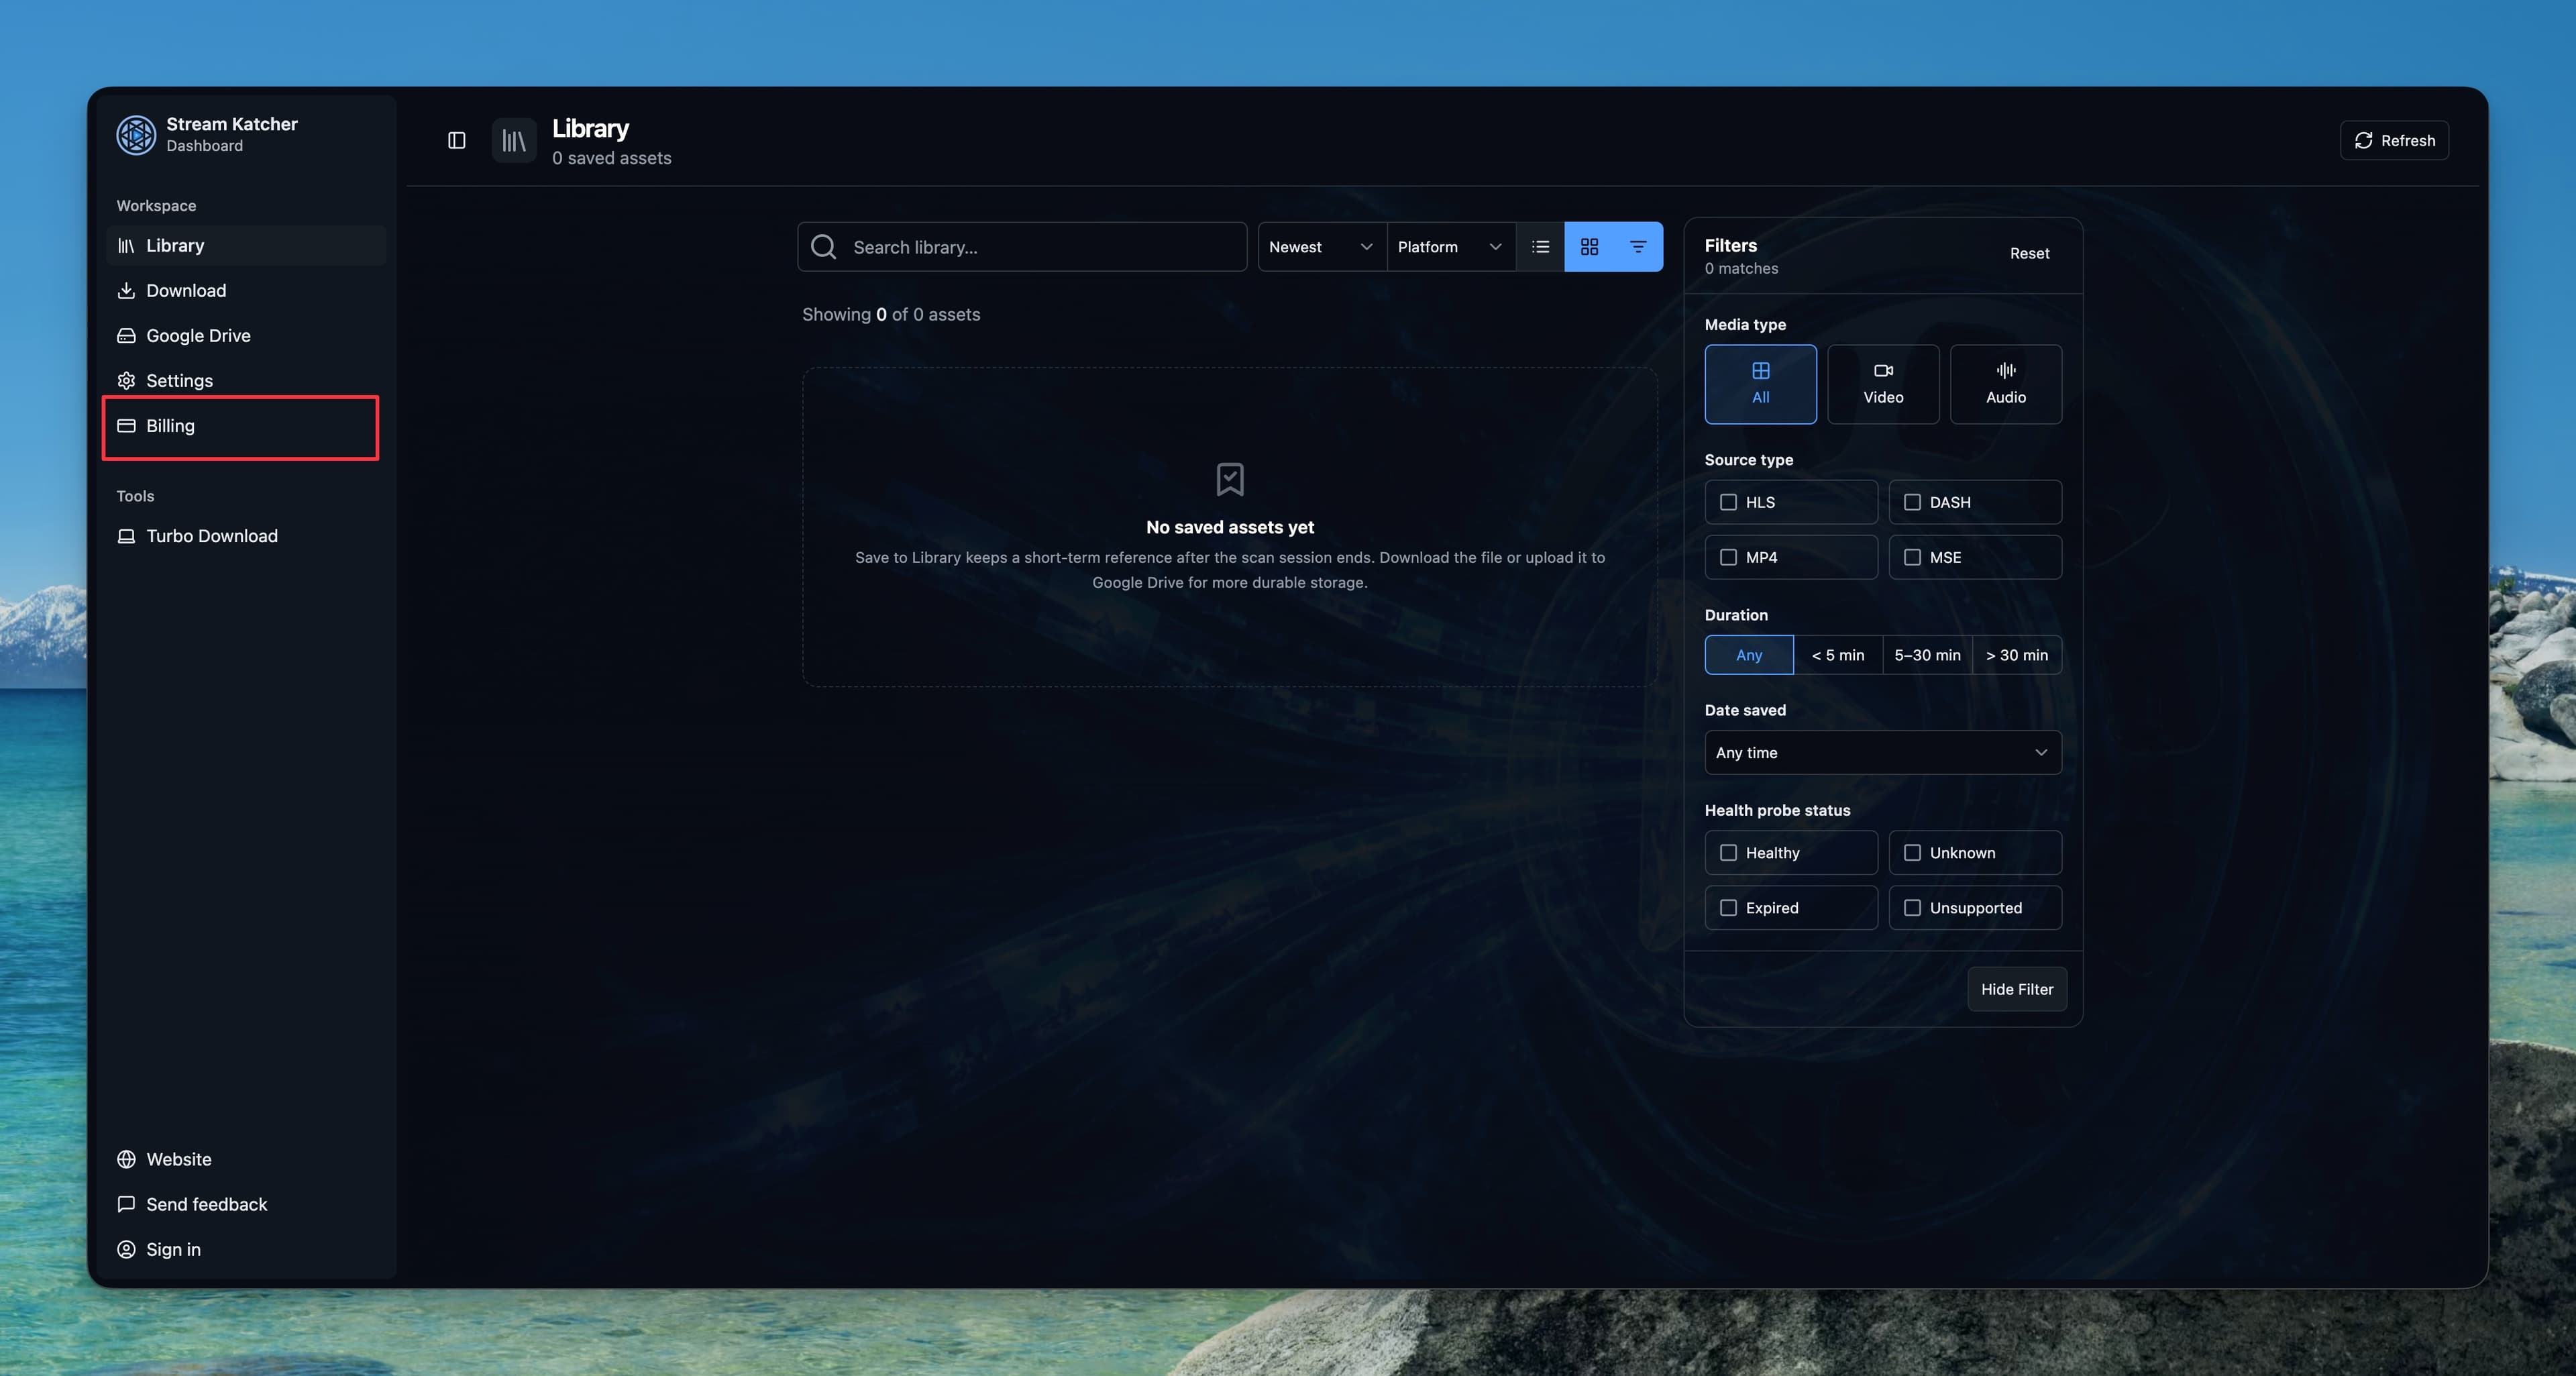Image resolution: width=2576 pixels, height=1376 pixels.
Task: Click the Search library input field
Action: [1022, 246]
